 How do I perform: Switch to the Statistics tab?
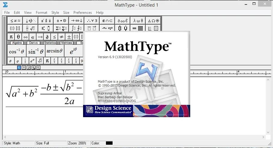point(50,43)
